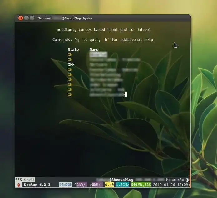Click the terminal scrollbar handle
Screen dimensions: 217x198
[190, 179]
